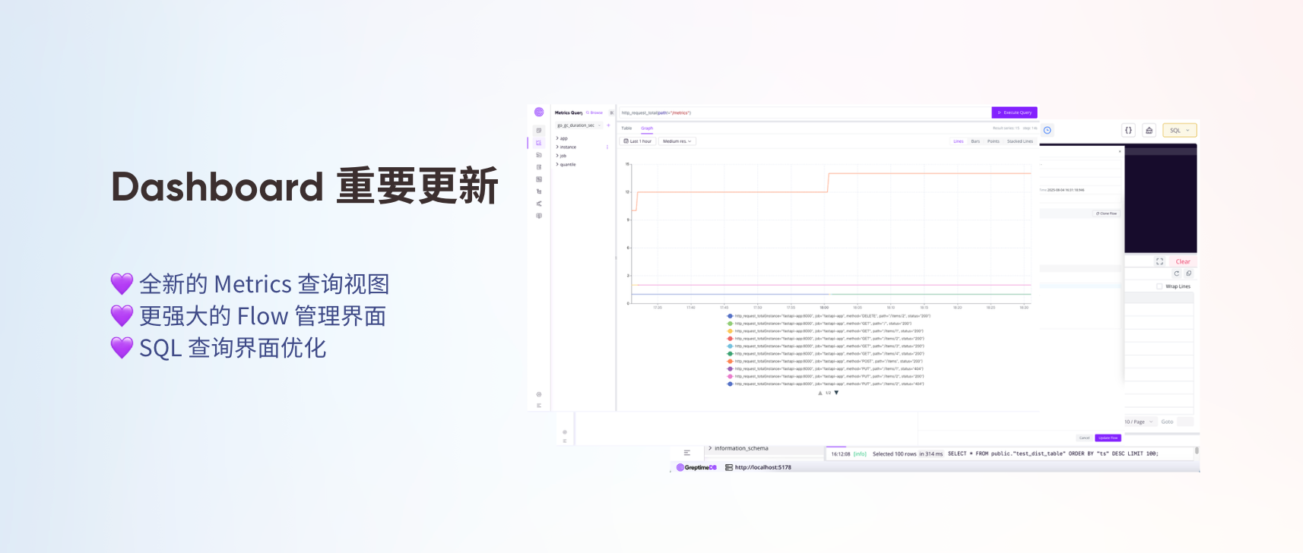Switch chart type to Stacked Lines
Viewport: 1303px width, 553px height.
[1019, 141]
